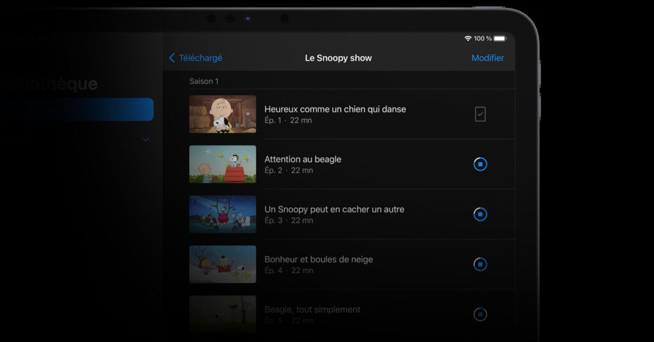Stop download of Attention au beagle
Screen dimensions: 654x342
click(480, 164)
